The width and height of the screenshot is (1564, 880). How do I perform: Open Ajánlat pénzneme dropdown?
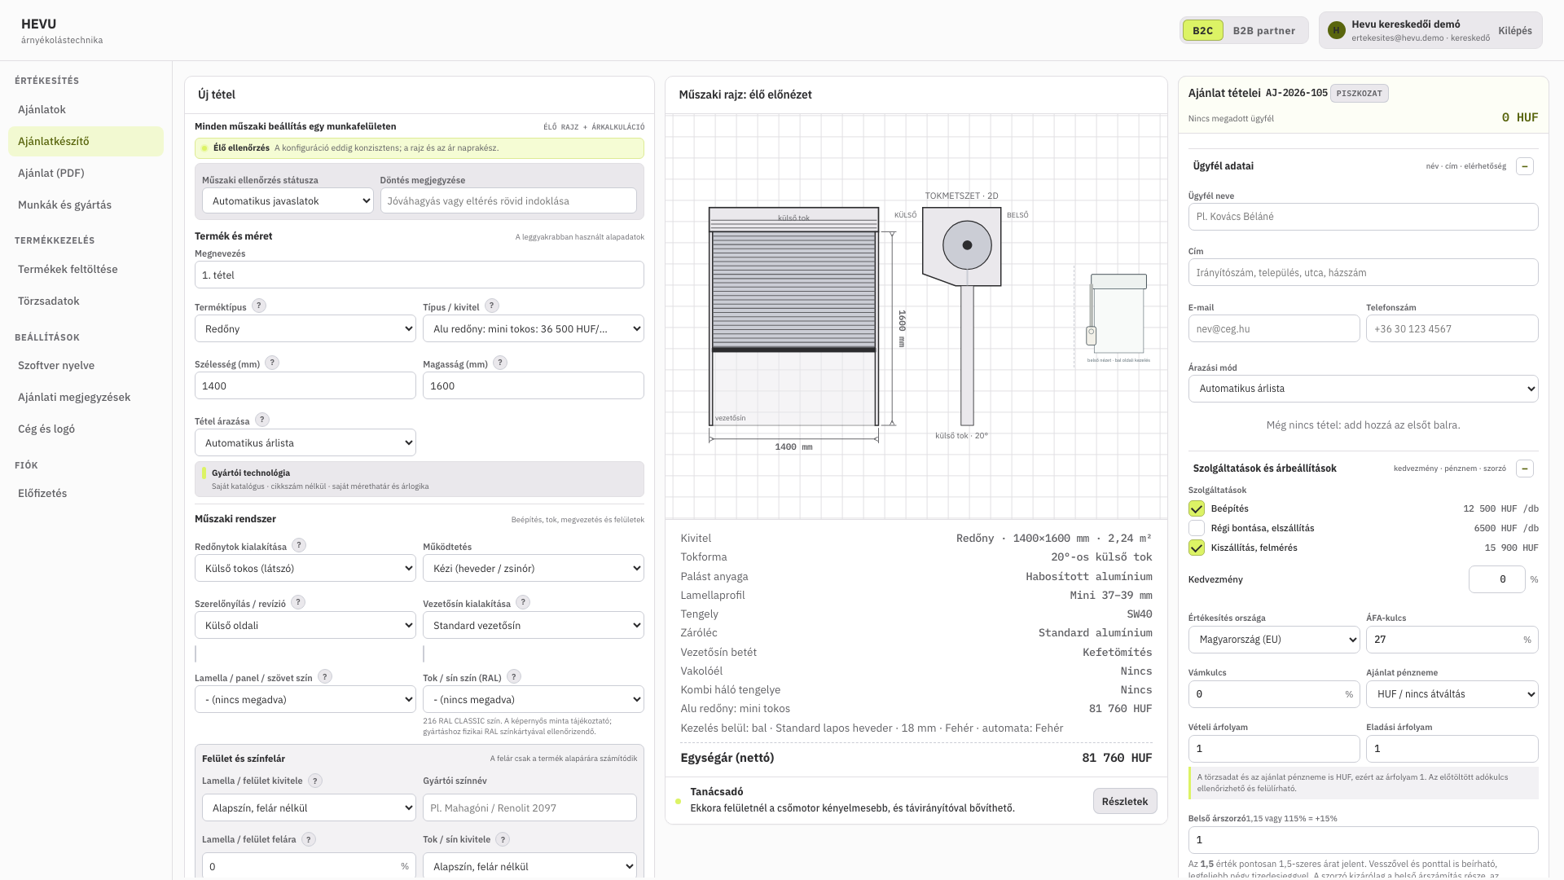pos(1452,694)
